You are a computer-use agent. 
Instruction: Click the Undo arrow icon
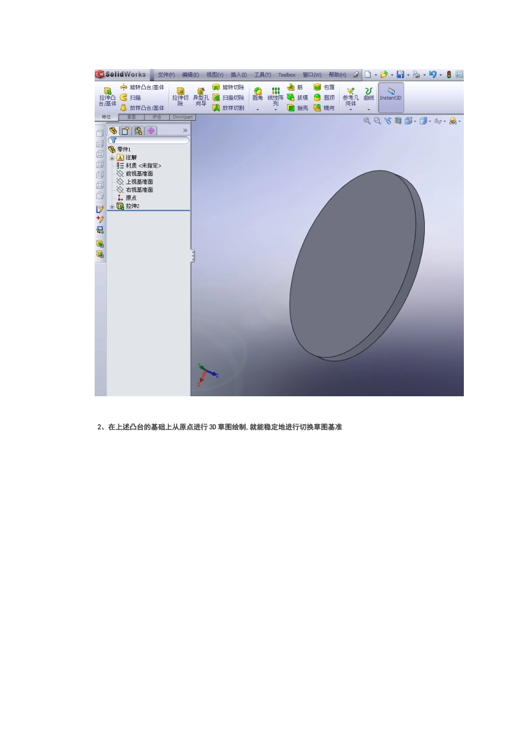433,75
